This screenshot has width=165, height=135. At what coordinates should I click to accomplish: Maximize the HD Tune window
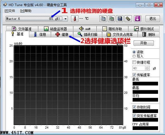149,5
